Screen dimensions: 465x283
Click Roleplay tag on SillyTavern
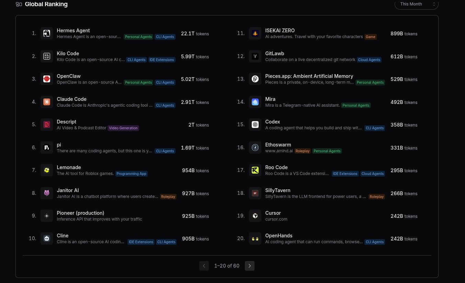click(x=377, y=197)
